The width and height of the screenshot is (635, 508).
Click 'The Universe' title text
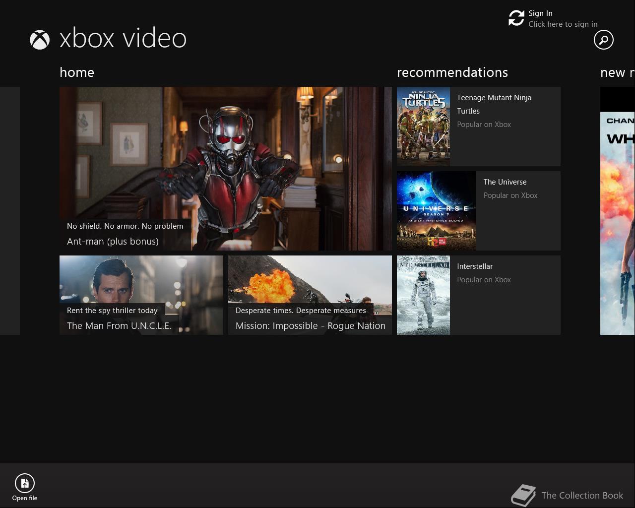point(505,182)
